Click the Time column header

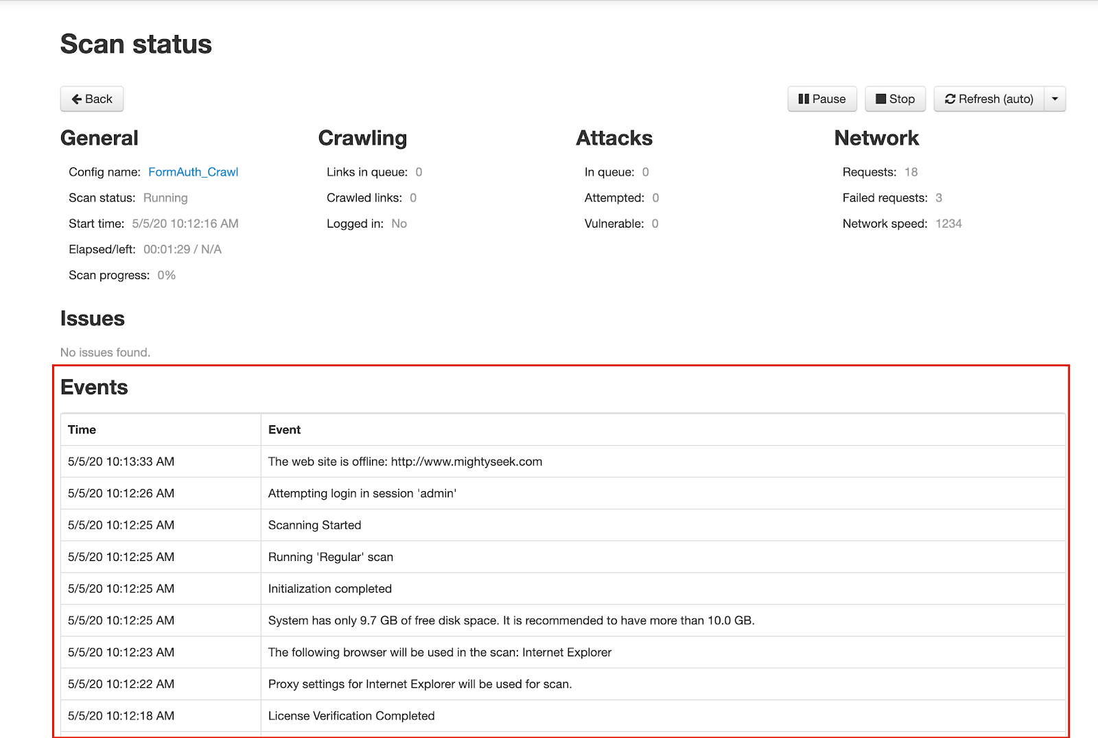pos(82,429)
